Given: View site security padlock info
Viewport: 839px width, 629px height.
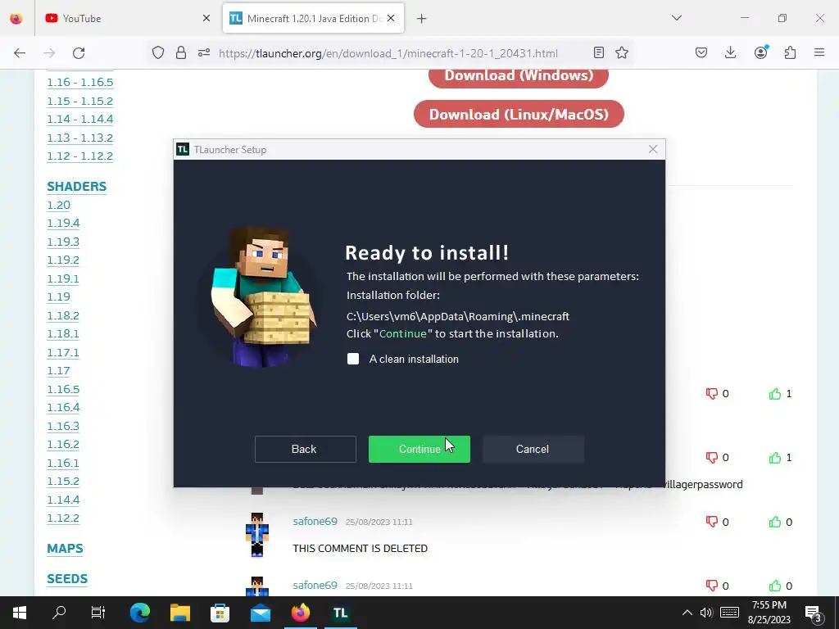Looking at the screenshot, I should [181, 52].
